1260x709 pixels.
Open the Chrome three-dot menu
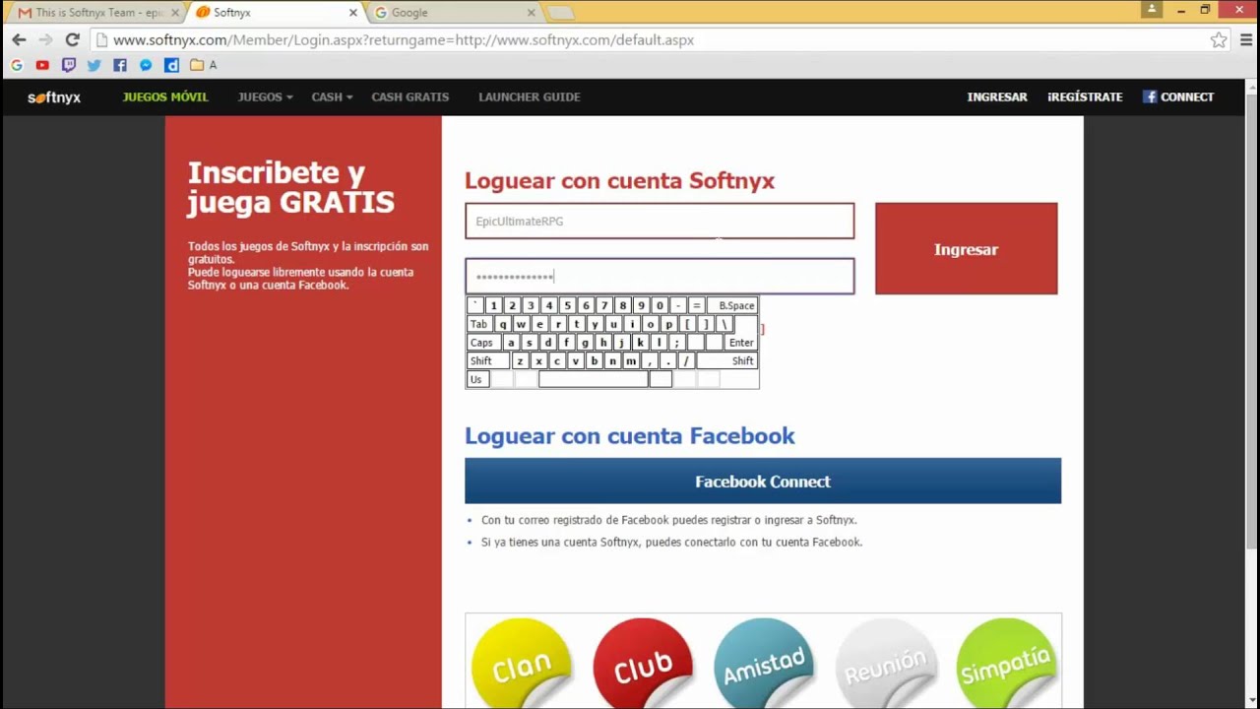point(1246,40)
